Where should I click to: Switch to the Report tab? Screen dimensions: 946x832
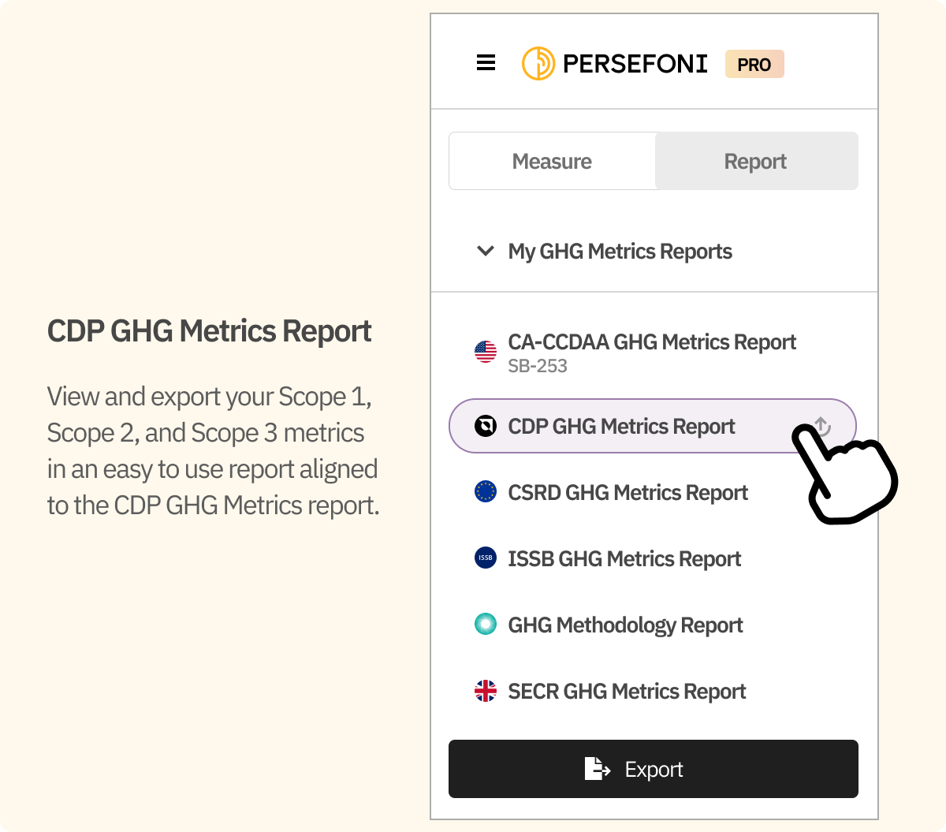755,161
